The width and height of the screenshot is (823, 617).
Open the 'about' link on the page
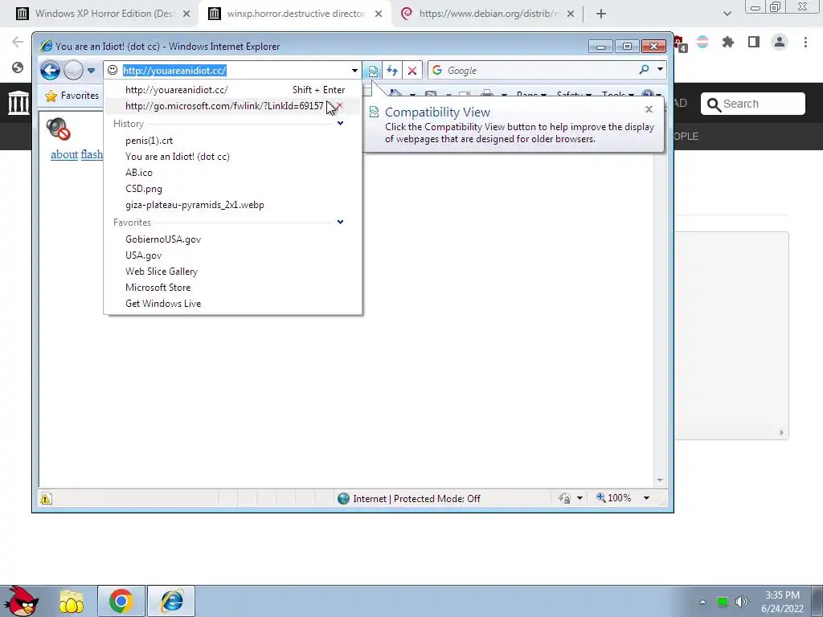coord(64,155)
